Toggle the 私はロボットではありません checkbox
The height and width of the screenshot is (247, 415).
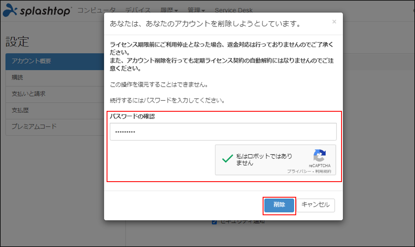(x=227, y=159)
